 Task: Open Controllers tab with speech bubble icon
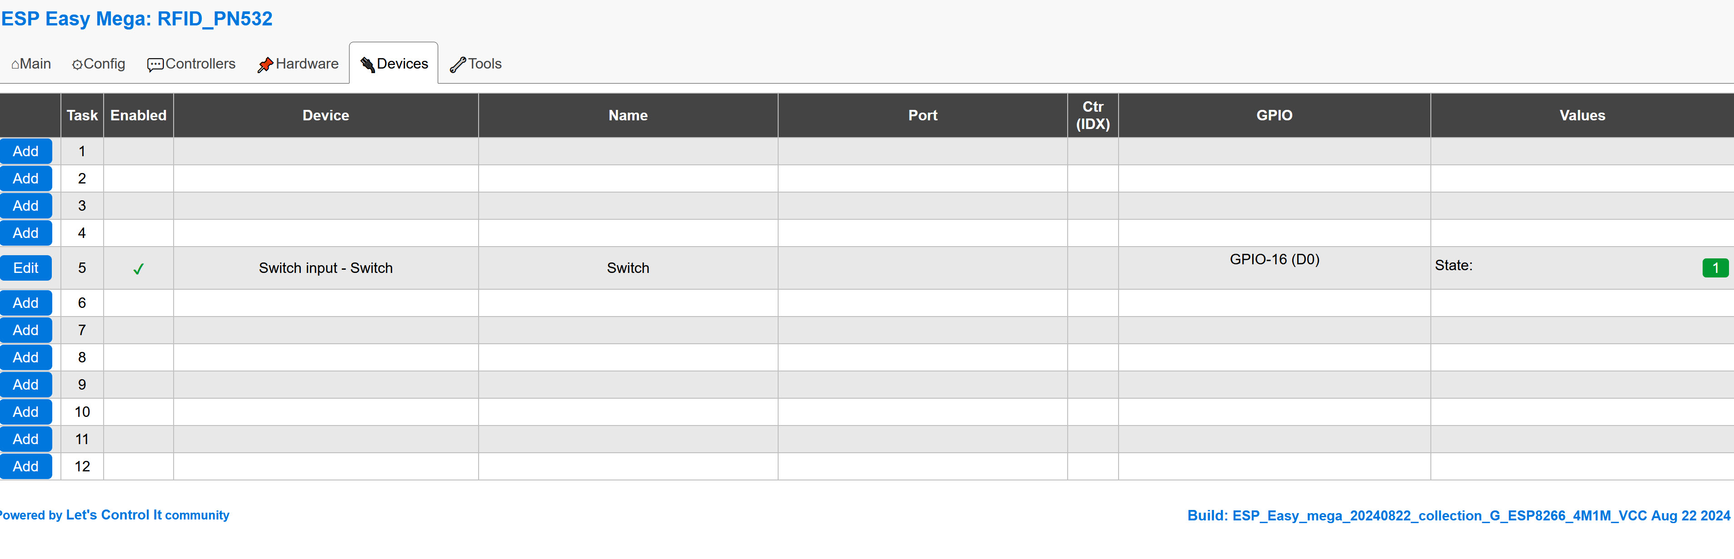[x=191, y=64]
